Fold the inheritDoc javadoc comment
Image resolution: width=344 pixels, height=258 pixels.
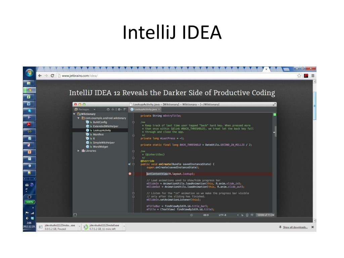click(x=133, y=152)
